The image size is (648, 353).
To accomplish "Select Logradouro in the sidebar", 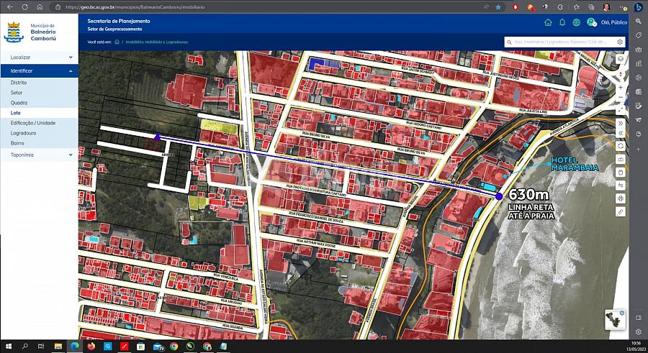I will point(24,133).
